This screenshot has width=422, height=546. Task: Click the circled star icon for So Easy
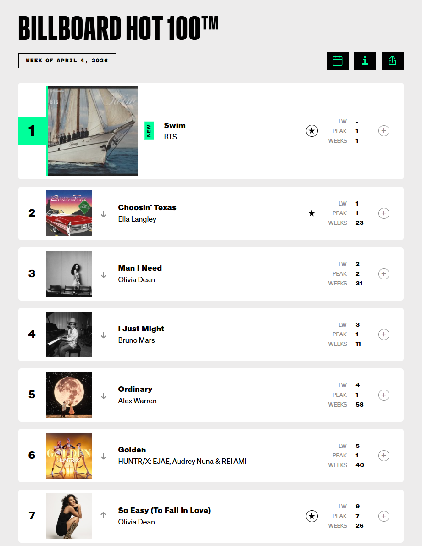click(x=311, y=516)
